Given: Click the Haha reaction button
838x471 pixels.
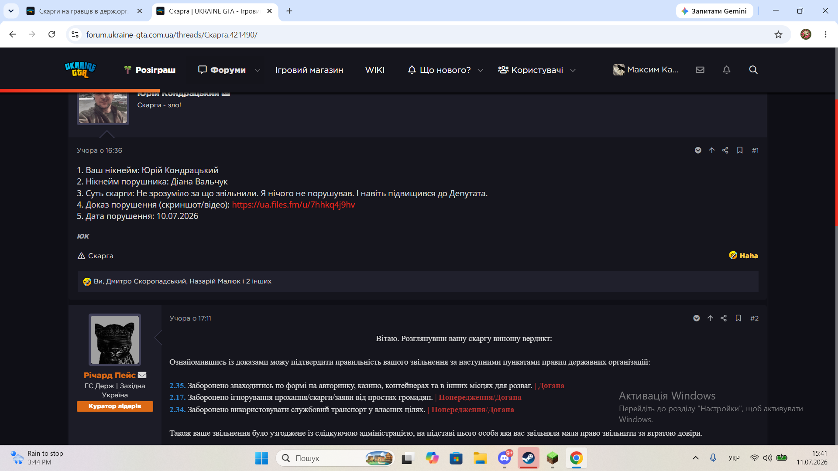Looking at the screenshot, I should click(x=744, y=256).
